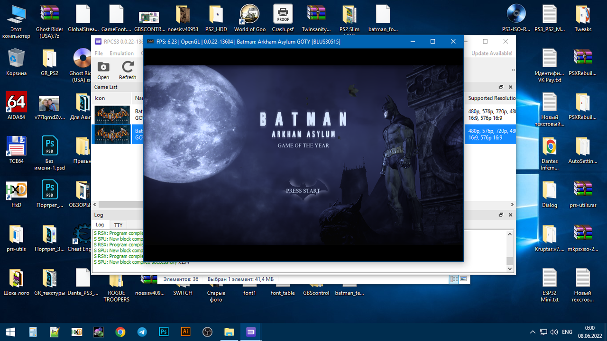The image size is (607, 341).
Task: Open Photoshop from the taskbar
Action: pyautogui.click(x=164, y=332)
